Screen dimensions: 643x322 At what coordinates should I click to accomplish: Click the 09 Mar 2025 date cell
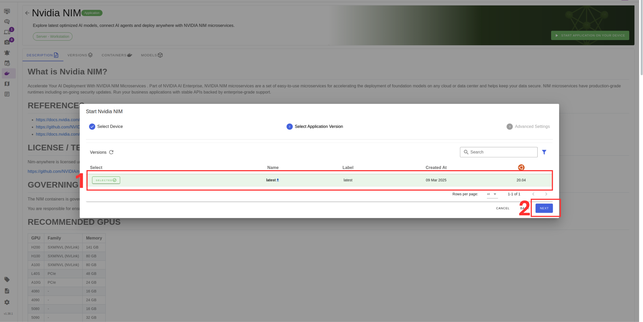tap(436, 180)
